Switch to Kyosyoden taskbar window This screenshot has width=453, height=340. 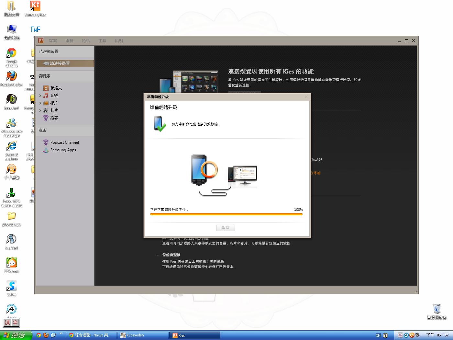click(143, 335)
